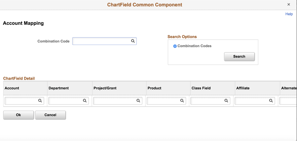
Task: Select the Combination Codes radio button
Action: click(175, 46)
